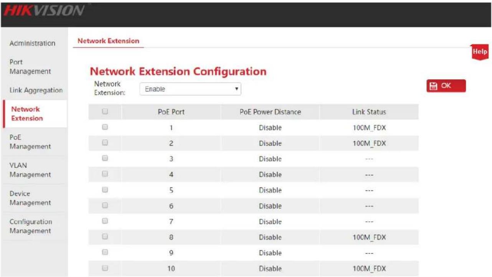Click the PoE Port column header
492x277 pixels.
click(171, 112)
